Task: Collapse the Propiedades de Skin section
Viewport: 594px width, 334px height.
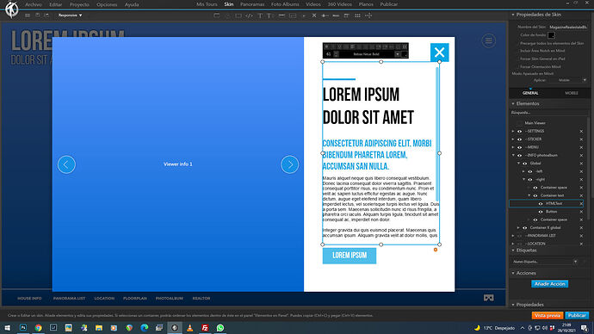Action: tap(513, 15)
